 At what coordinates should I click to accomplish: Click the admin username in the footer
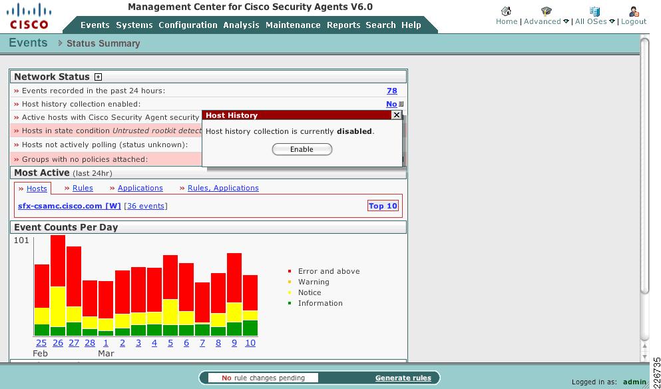(634, 382)
